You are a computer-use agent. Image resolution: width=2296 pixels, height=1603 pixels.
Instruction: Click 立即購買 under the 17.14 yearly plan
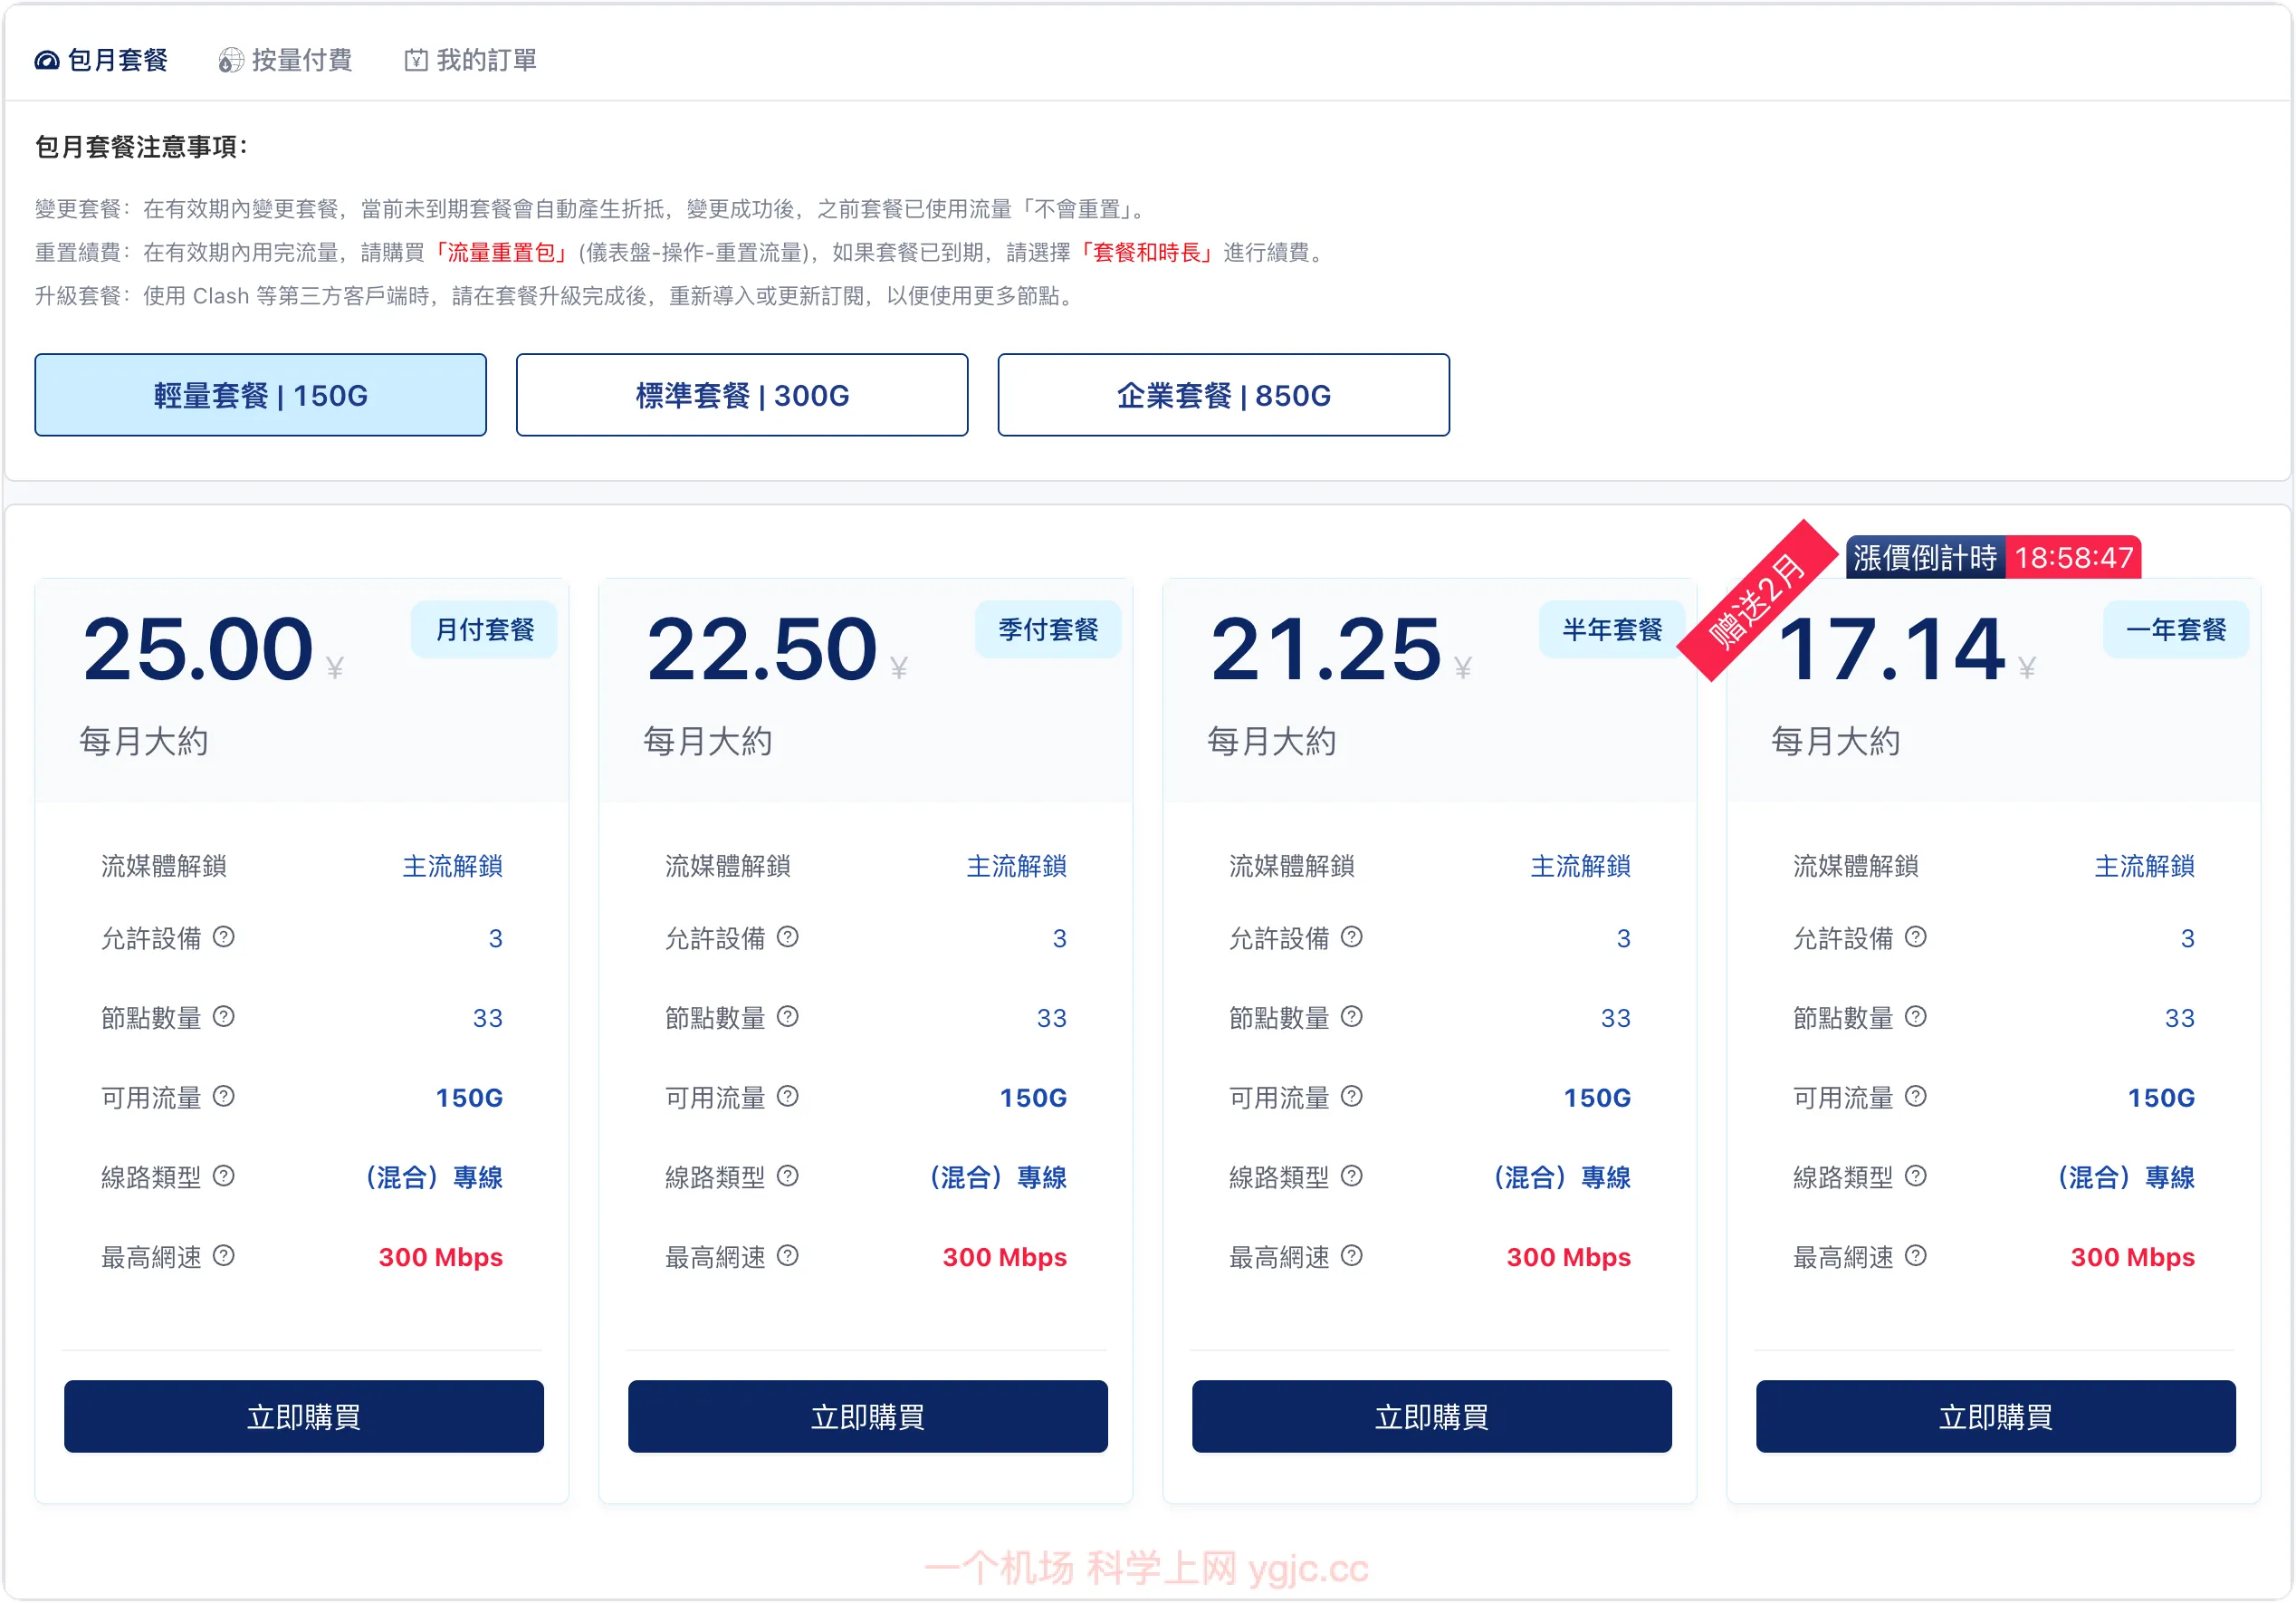(1996, 1416)
